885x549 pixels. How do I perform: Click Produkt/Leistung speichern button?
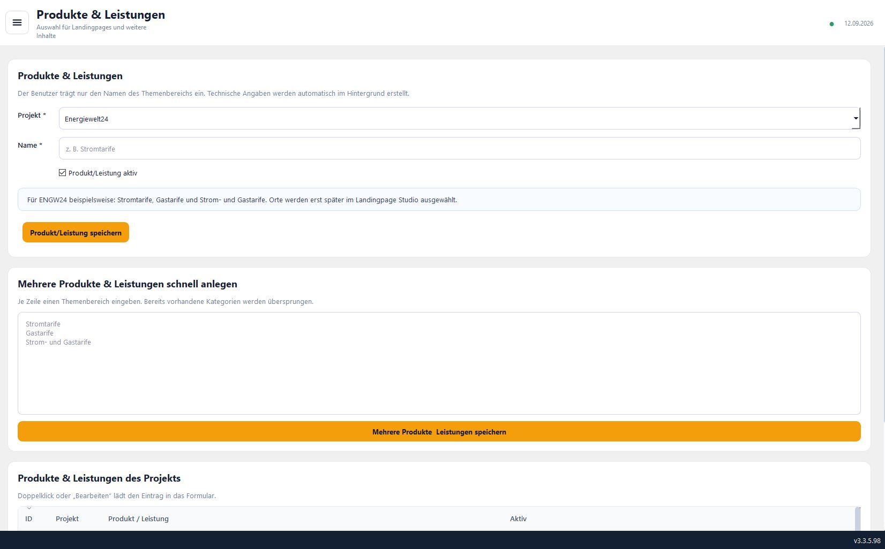coord(76,232)
